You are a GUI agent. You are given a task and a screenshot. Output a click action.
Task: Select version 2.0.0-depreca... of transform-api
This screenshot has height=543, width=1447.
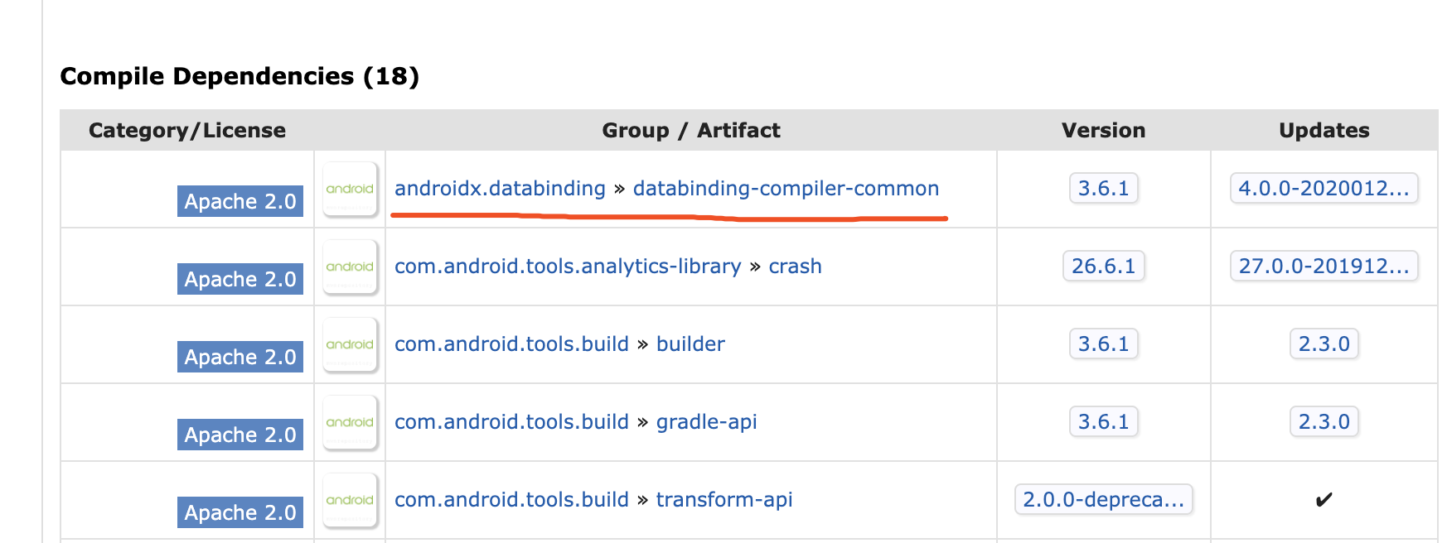tap(1103, 499)
